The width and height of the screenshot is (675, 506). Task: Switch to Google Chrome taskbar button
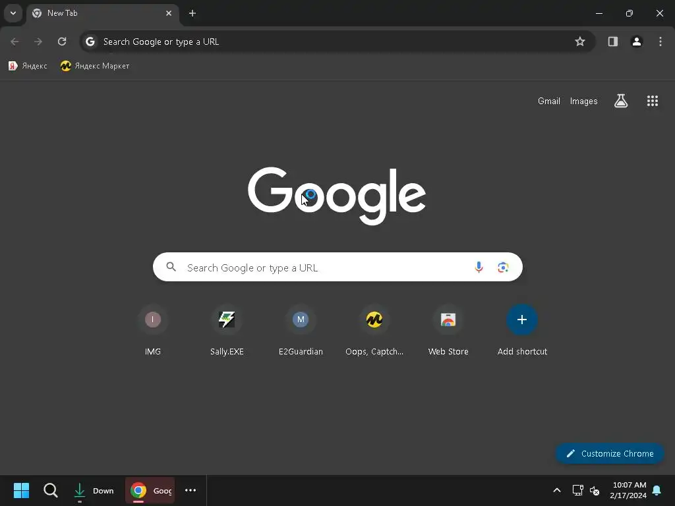[150, 490]
